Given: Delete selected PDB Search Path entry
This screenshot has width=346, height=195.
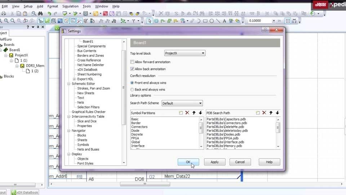Looking at the screenshot, I should point(264,113).
